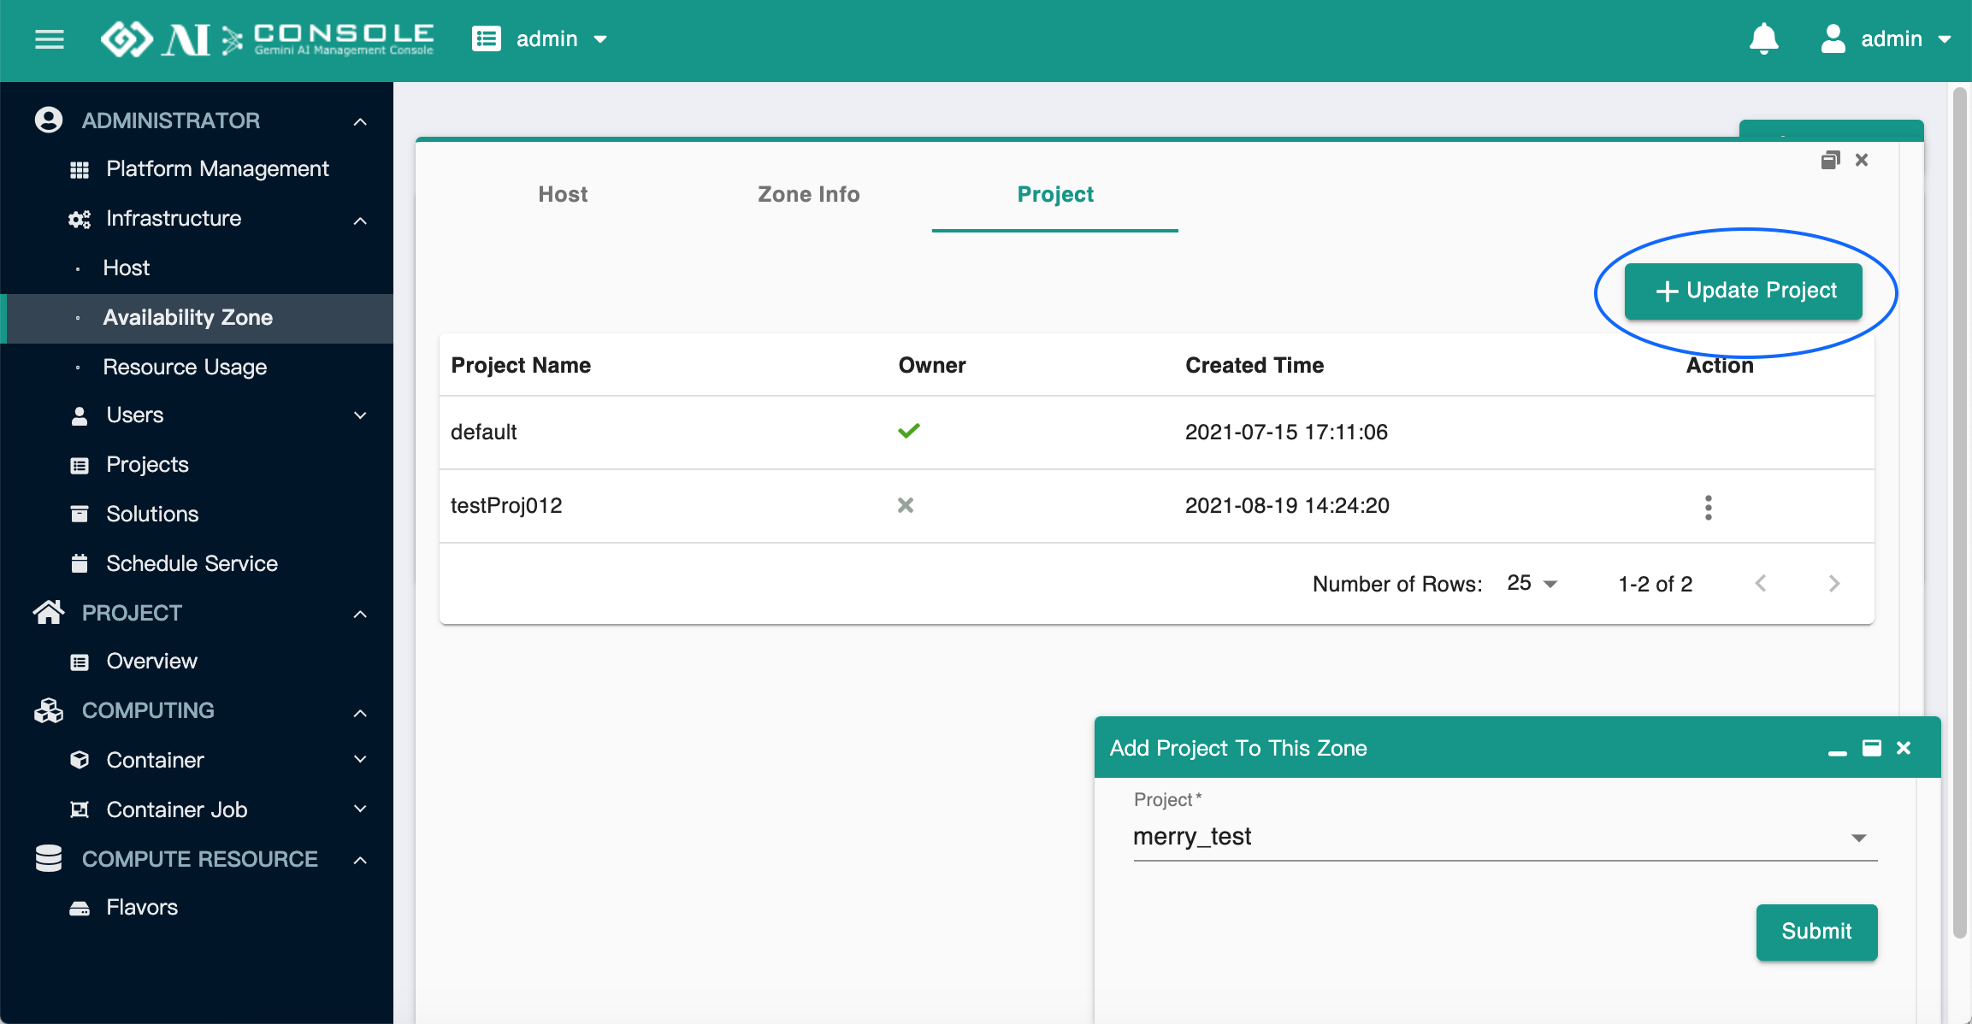Open action menu for testProj012
1972x1024 pixels.
(1709, 507)
